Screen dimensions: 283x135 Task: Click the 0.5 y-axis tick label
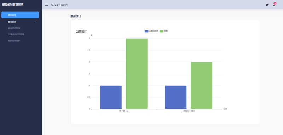pos(89,97)
